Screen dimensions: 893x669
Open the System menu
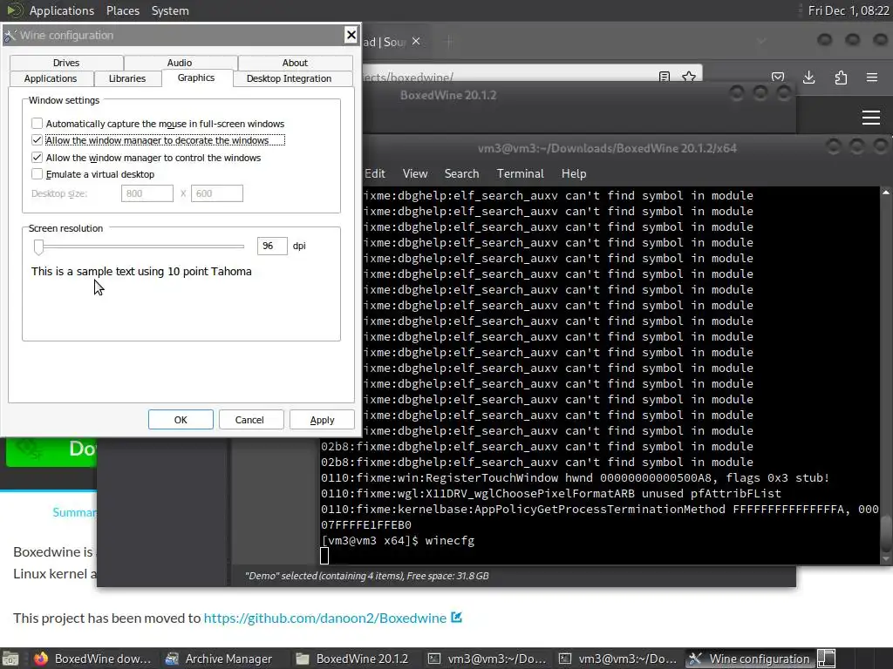pyautogui.click(x=170, y=10)
